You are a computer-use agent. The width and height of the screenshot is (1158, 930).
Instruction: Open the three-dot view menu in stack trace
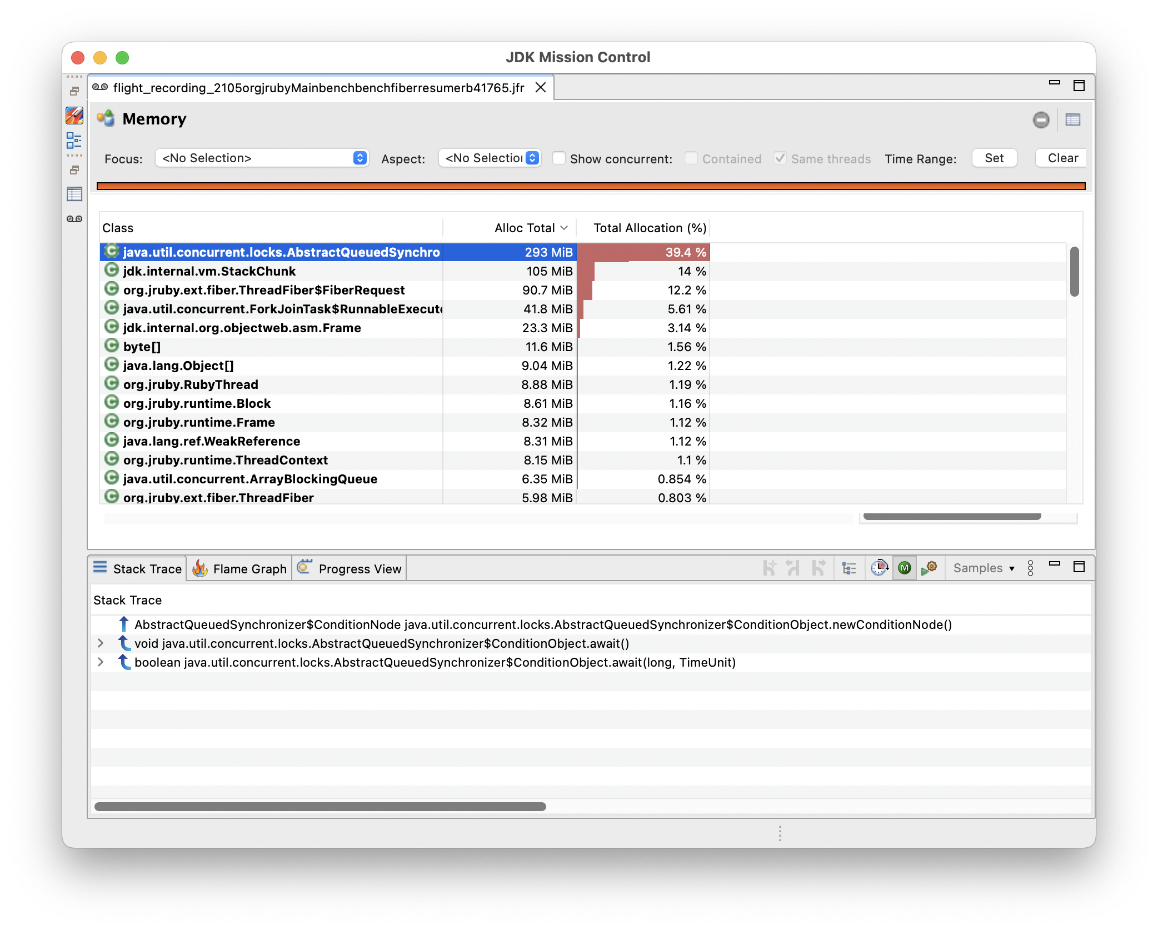(x=1030, y=568)
